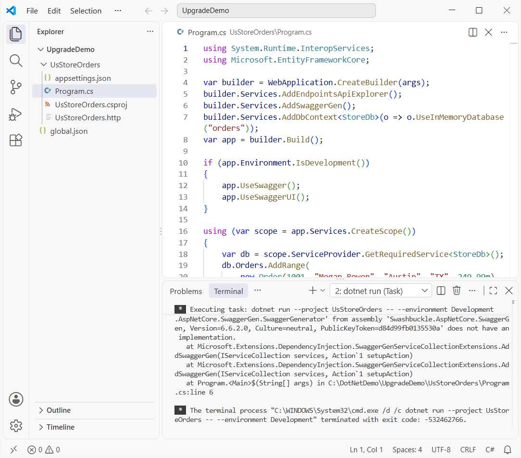Open the launch profile dropdown next to plus
Viewport: 521px width, 458px height.
click(323, 291)
